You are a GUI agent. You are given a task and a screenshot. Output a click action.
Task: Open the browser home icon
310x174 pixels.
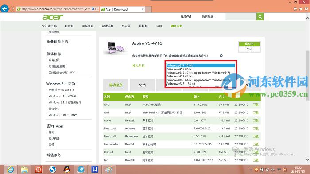click(295, 9)
